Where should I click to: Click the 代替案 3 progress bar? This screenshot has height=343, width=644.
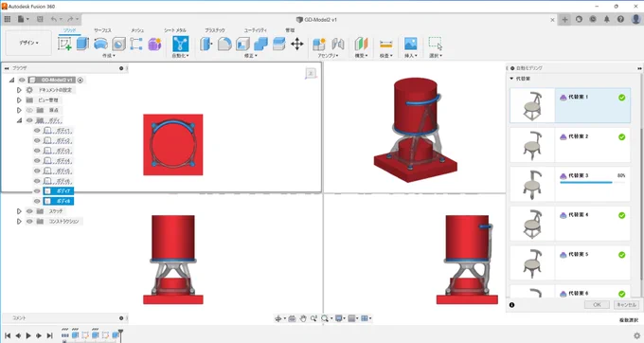click(592, 182)
